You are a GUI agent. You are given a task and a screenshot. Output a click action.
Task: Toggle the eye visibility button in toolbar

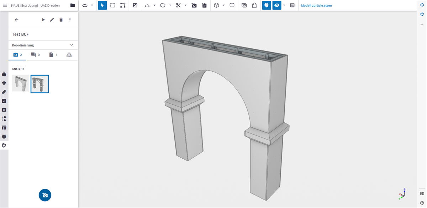[276, 5]
